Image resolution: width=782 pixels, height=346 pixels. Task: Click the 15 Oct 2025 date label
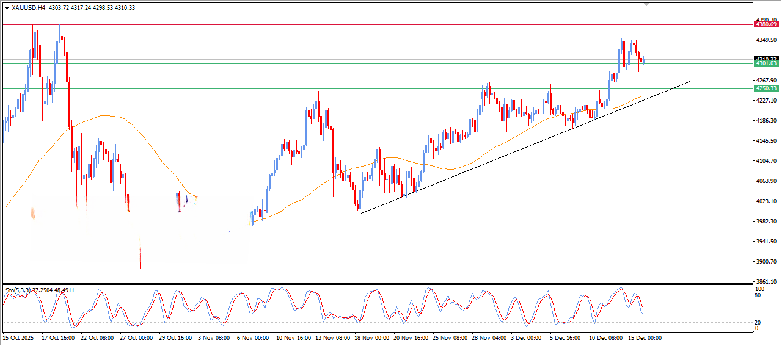(17, 337)
